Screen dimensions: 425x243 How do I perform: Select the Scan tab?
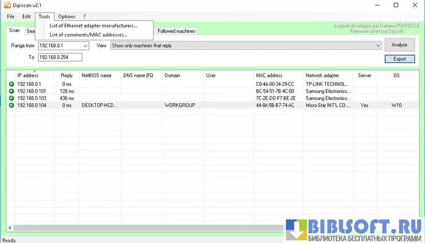point(14,30)
